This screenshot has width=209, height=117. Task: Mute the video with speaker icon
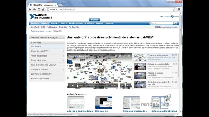tap(128, 85)
